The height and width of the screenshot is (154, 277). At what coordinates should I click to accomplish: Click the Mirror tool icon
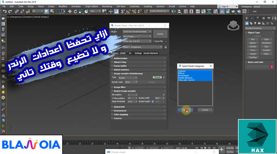coord(174,11)
